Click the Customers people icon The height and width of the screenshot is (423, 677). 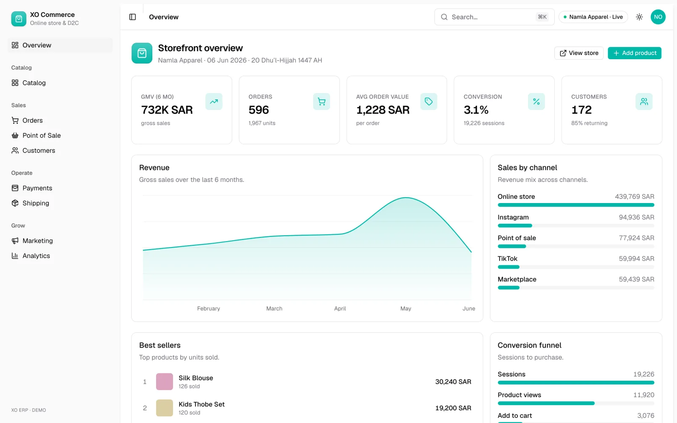pos(644,102)
